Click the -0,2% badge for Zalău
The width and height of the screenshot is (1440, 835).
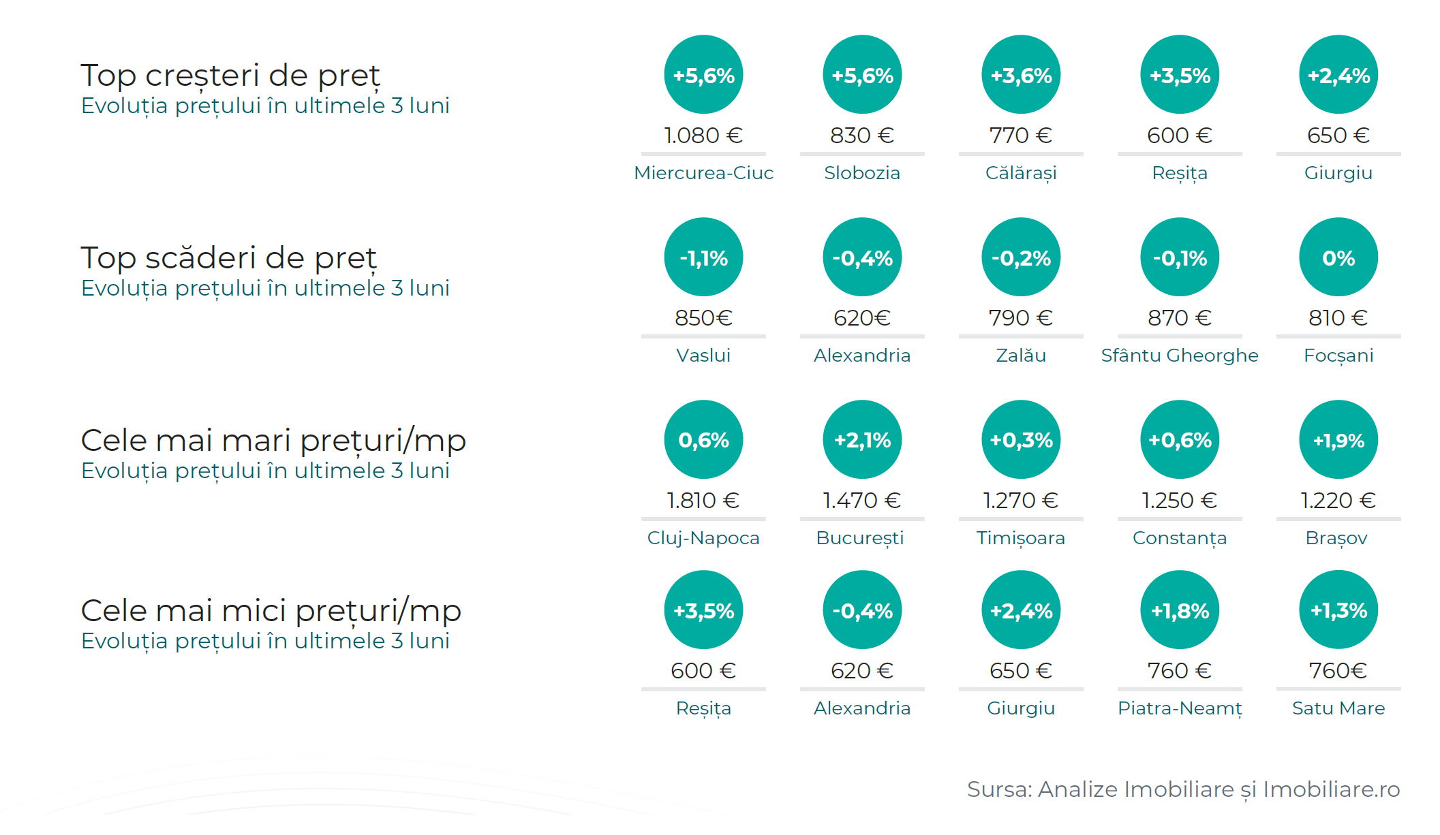pos(1021,257)
